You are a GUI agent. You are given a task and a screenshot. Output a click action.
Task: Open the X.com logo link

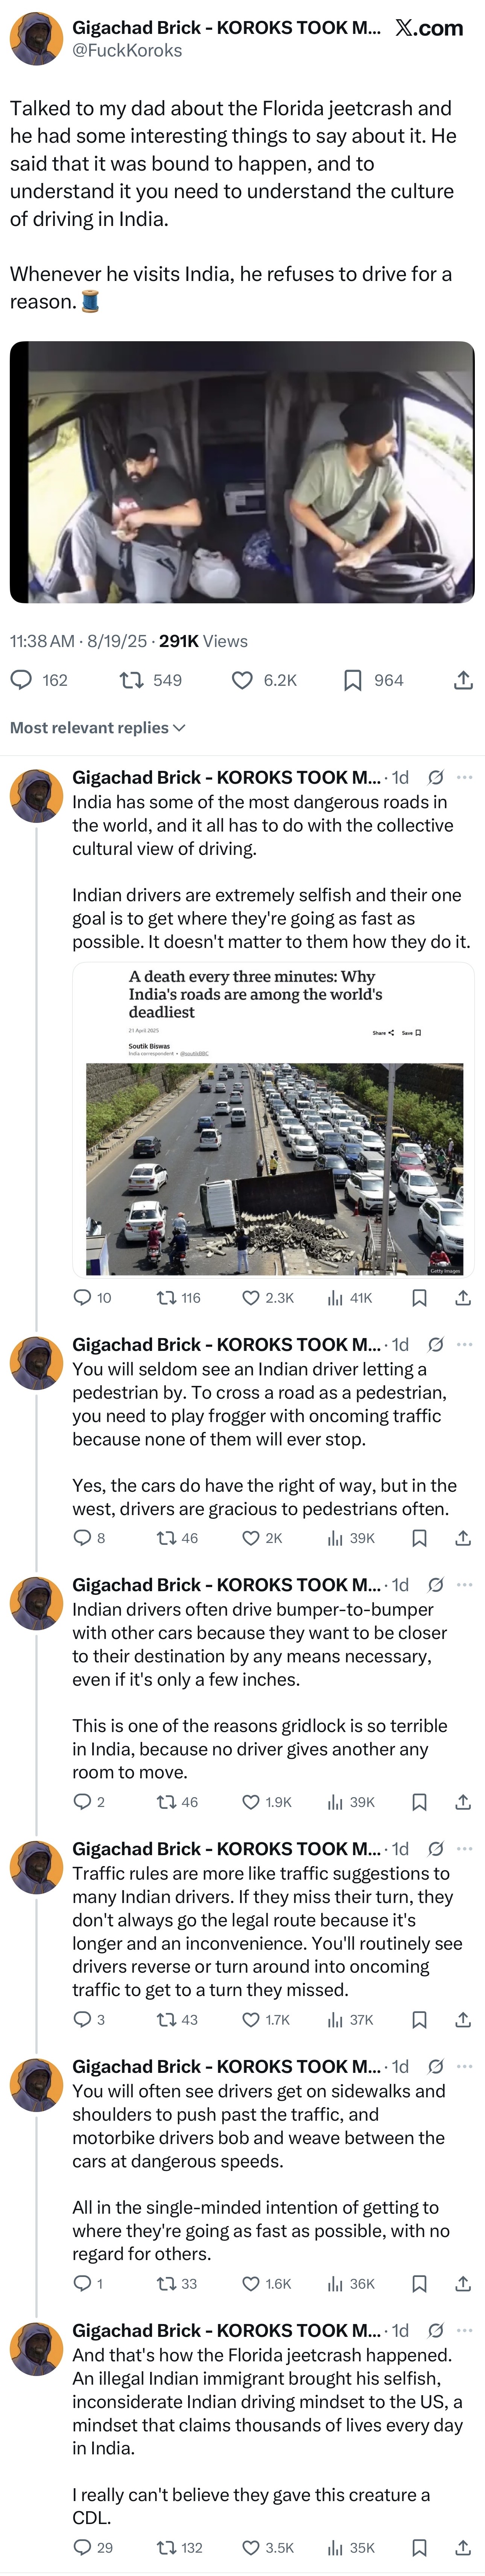coord(429,28)
